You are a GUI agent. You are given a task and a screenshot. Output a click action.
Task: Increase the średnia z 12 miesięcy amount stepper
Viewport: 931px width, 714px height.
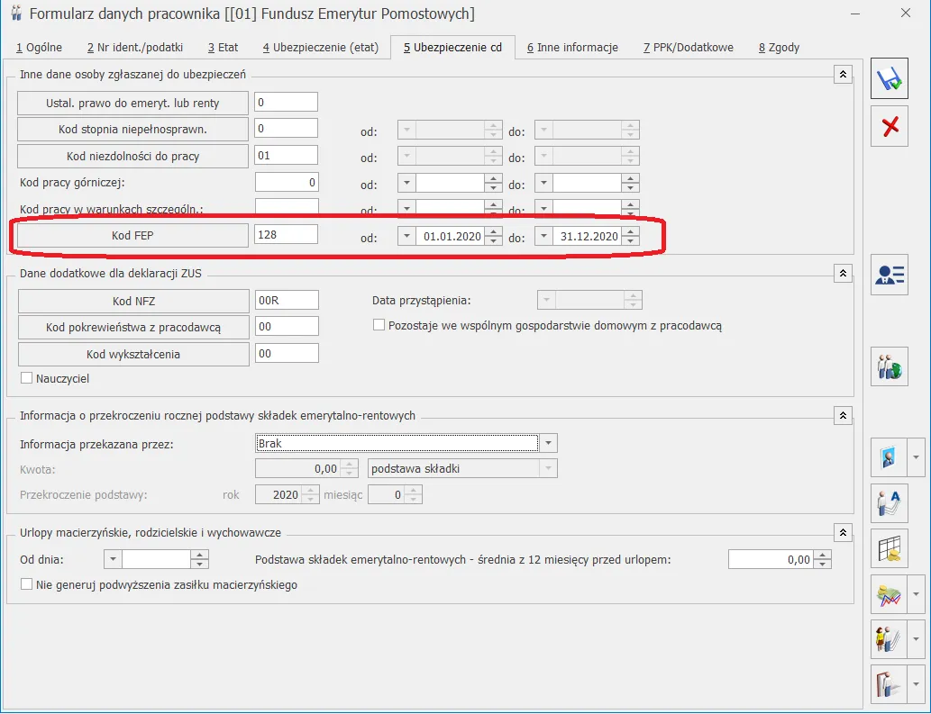coord(822,555)
